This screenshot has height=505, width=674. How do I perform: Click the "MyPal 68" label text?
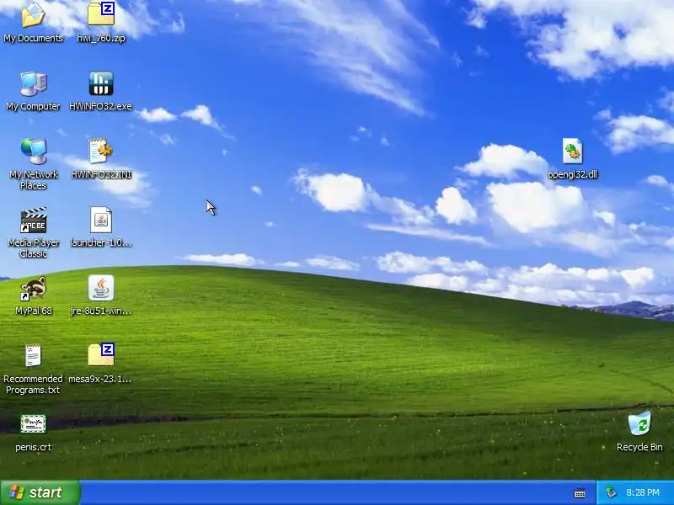34,311
